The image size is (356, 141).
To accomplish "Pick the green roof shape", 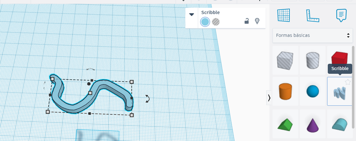I will (285, 124).
